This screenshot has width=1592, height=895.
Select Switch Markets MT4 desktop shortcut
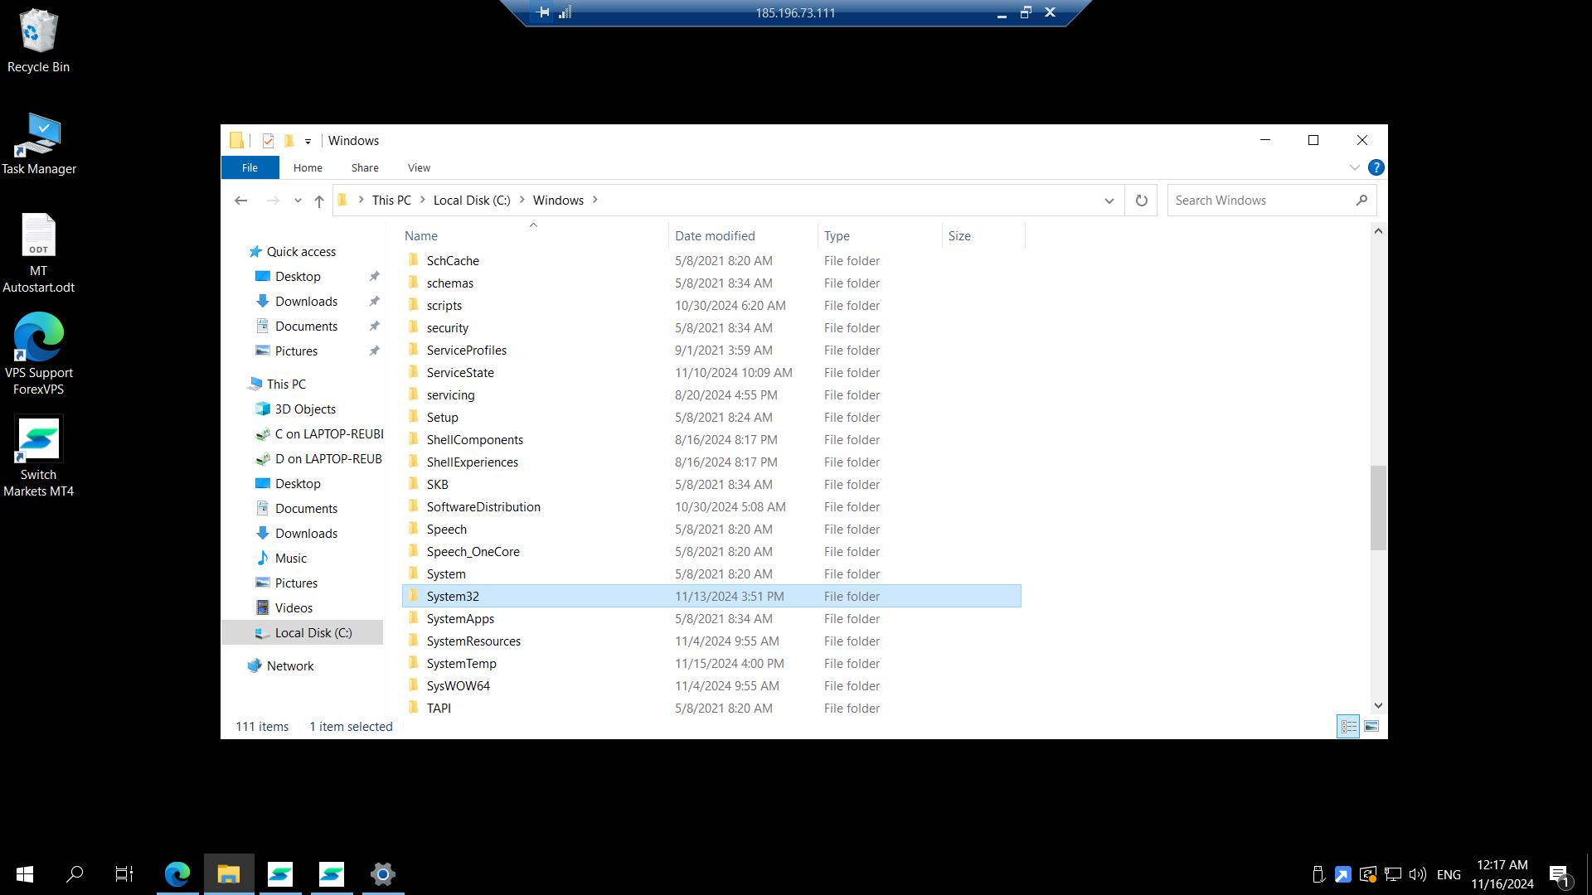coord(38,457)
